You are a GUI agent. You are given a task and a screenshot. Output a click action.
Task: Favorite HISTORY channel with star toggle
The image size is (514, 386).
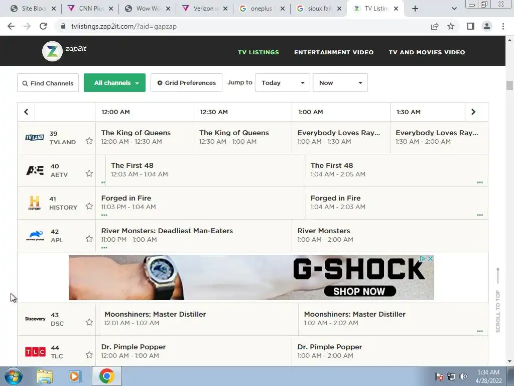(x=89, y=206)
